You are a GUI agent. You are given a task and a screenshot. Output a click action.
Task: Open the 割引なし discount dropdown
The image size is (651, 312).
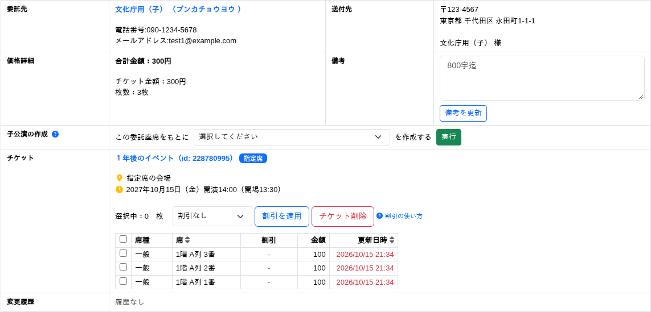[x=212, y=217]
